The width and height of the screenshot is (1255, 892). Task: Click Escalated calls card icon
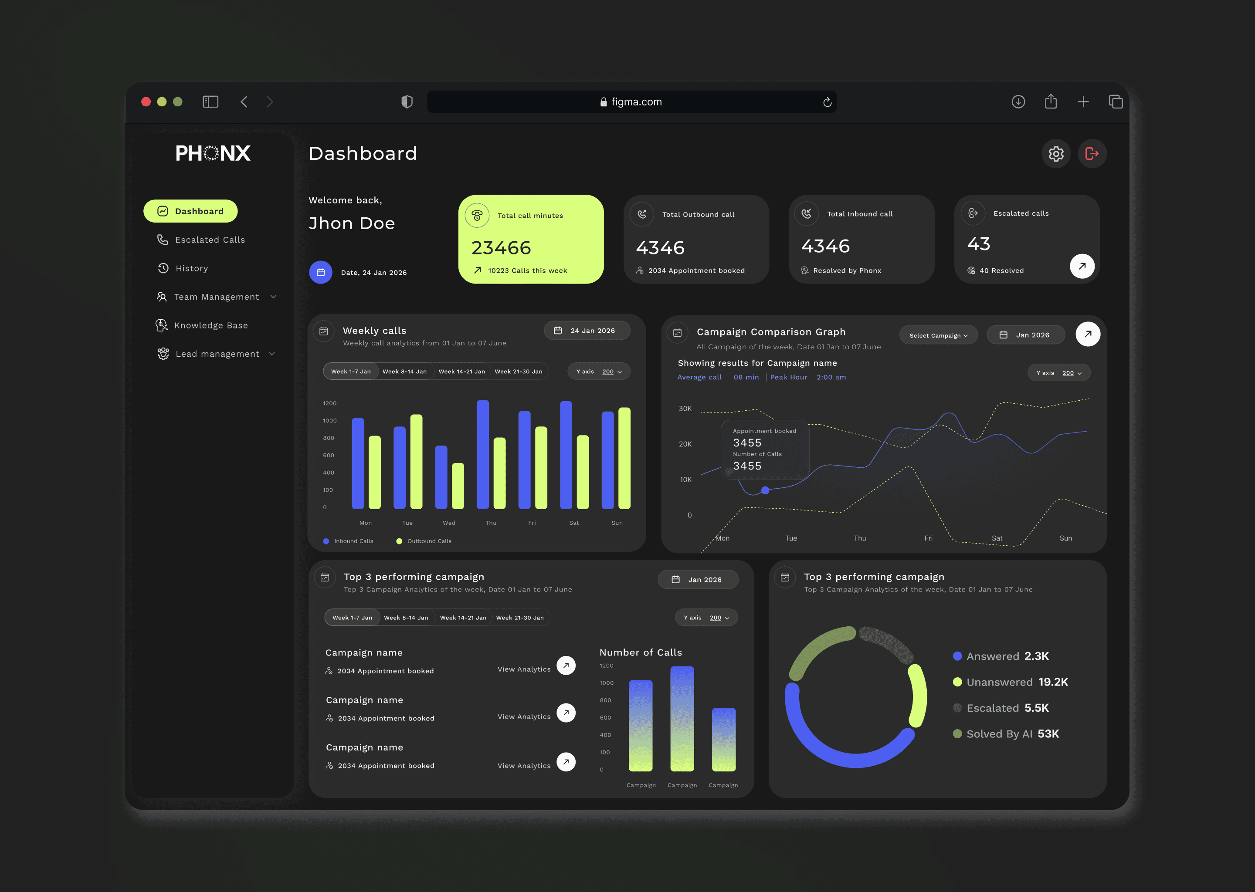973,213
